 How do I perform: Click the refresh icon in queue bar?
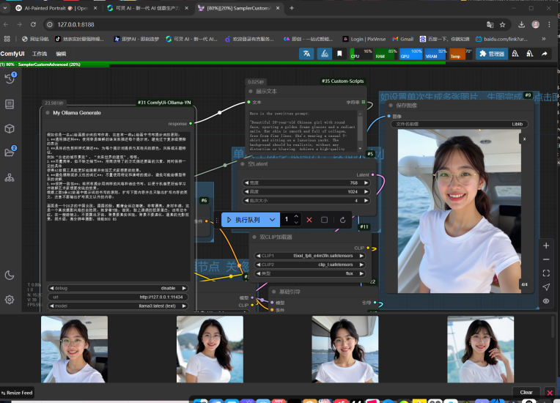point(342,220)
